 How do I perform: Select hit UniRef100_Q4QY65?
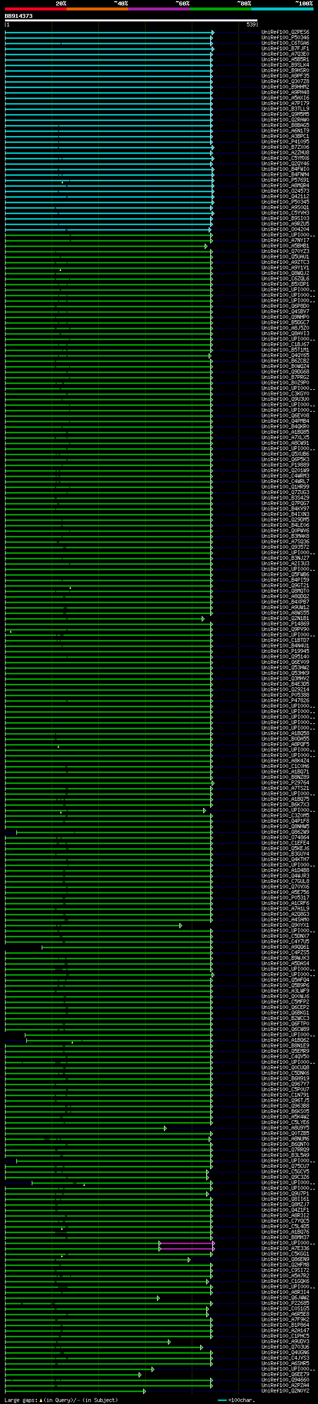285,356
